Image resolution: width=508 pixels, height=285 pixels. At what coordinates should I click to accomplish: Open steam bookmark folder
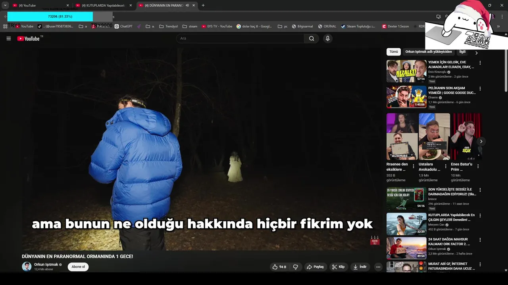(190, 27)
